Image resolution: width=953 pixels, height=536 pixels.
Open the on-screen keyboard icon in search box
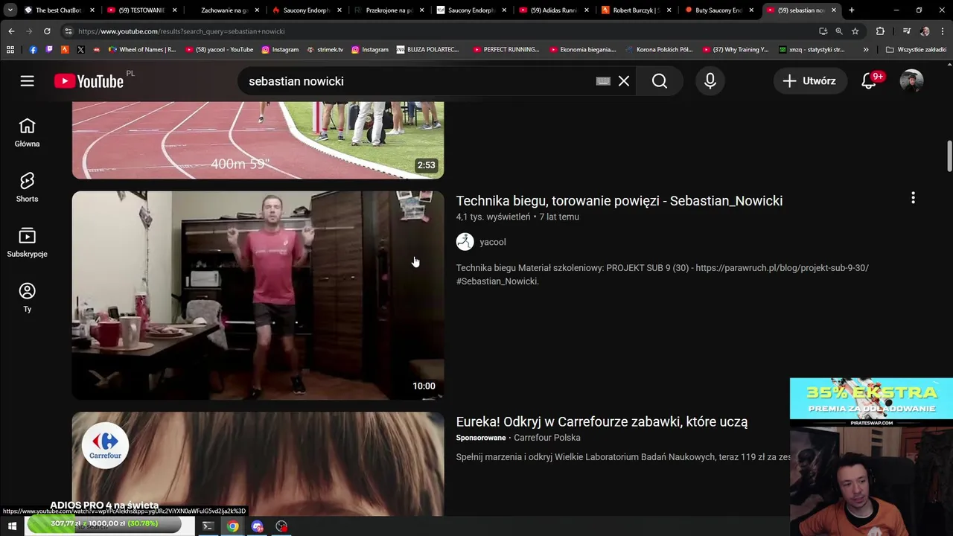[x=603, y=81]
